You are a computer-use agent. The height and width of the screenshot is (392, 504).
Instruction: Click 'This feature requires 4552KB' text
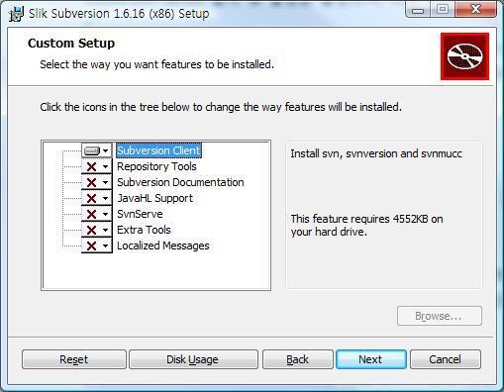pyautogui.click(x=366, y=226)
